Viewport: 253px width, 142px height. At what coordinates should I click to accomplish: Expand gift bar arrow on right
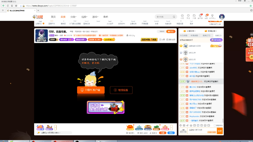click(171, 127)
